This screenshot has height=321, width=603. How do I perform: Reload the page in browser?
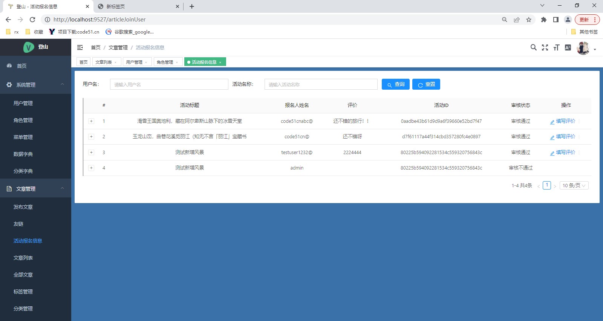pyautogui.click(x=32, y=20)
